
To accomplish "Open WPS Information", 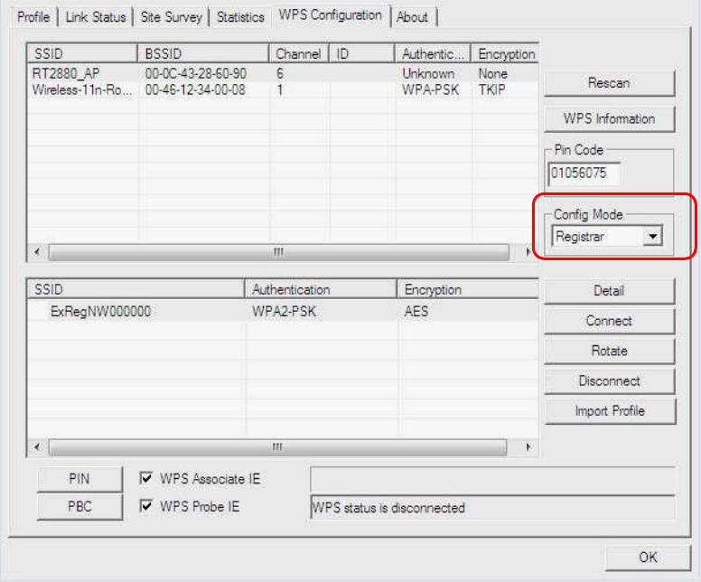I will click(x=609, y=118).
